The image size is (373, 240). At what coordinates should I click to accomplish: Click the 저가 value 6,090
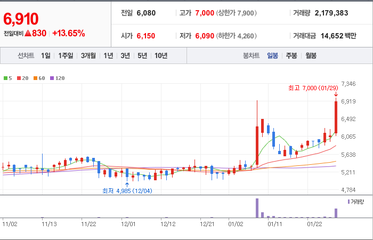tap(205, 36)
